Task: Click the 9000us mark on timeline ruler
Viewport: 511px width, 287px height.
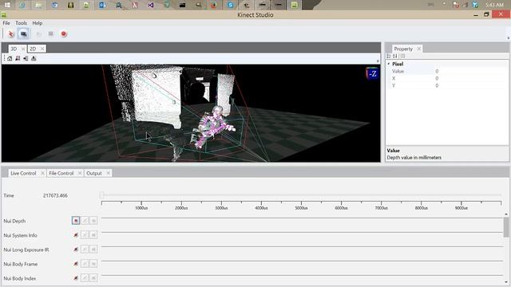Action: (x=461, y=207)
